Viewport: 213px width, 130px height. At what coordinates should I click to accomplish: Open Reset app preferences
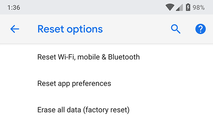pos(106,83)
